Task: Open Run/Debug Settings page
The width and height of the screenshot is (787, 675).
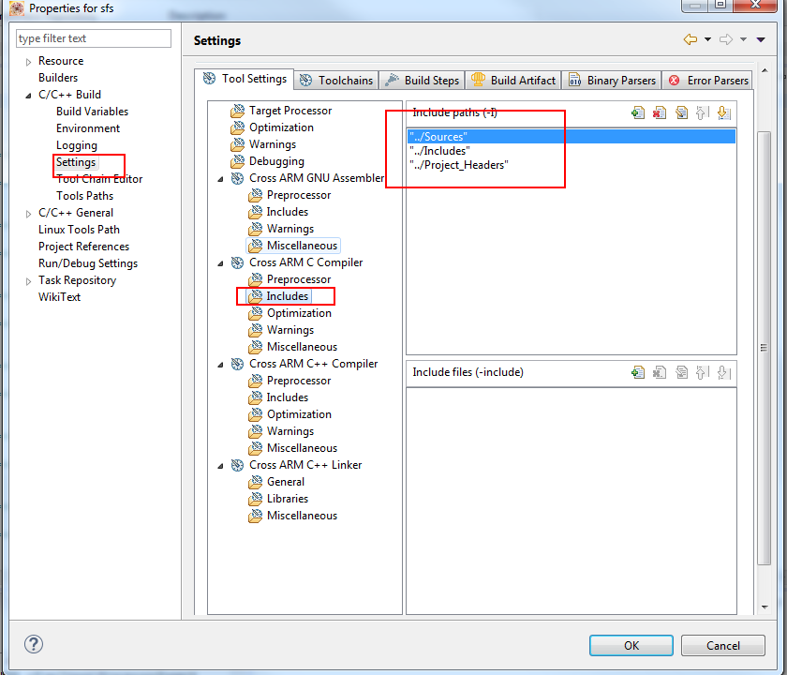Action: click(88, 263)
